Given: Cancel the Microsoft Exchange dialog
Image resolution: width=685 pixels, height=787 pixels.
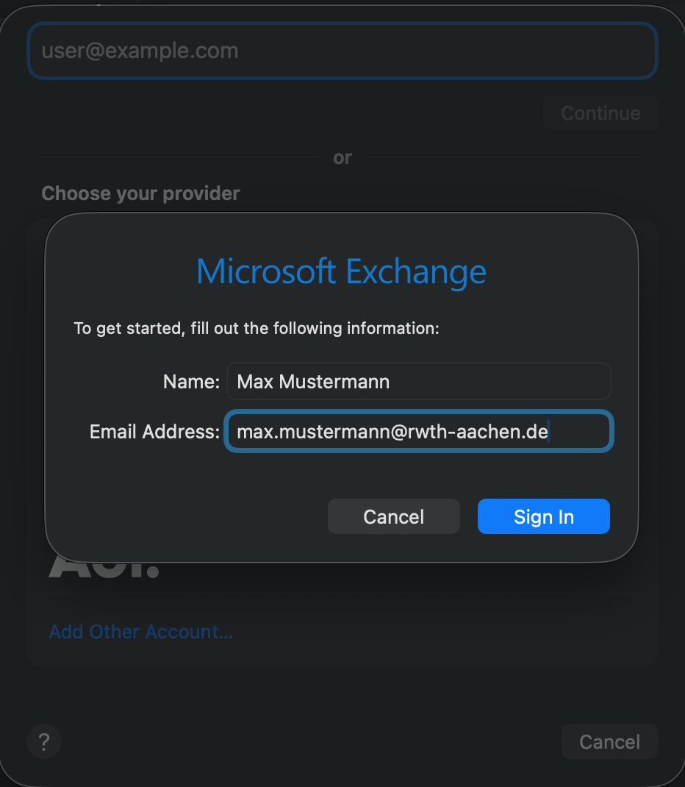Looking at the screenshot, I should 393,516.
